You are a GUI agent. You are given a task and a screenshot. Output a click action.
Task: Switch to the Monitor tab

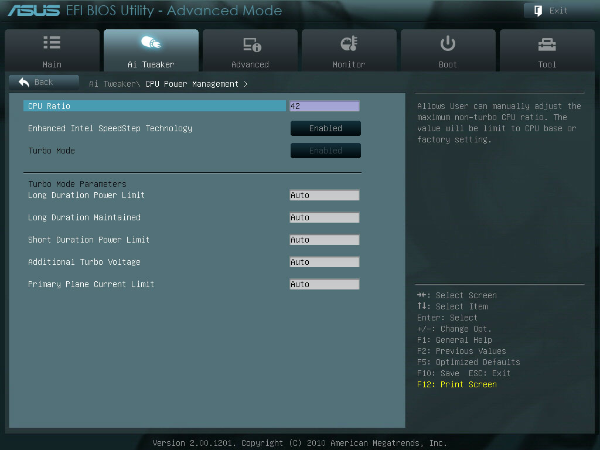[x=349, y=50]
